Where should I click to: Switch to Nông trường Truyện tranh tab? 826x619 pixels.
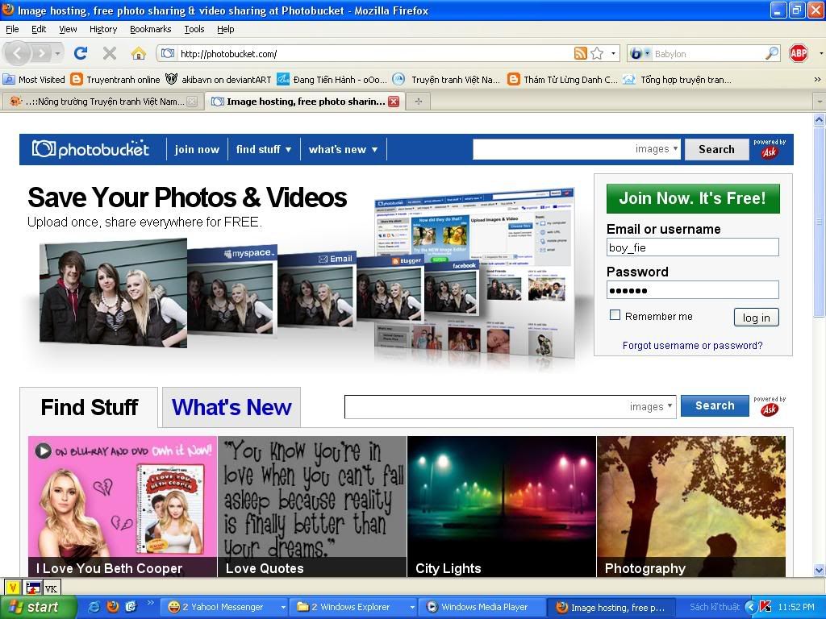coord(102,102)
